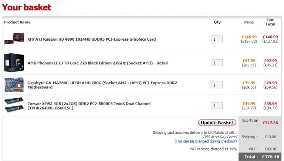The image size is (284, 161).
Task: Click quantity field for AMD Phenom processor
Action: [217, 63]
